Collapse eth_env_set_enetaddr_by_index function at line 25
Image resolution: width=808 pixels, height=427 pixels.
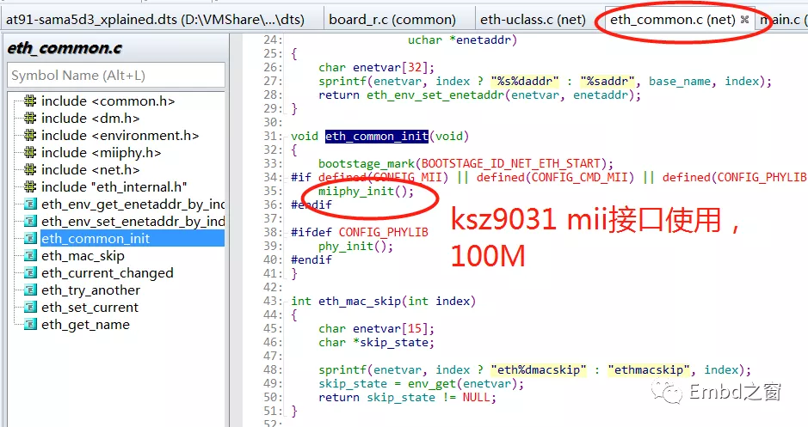point(285,53)
